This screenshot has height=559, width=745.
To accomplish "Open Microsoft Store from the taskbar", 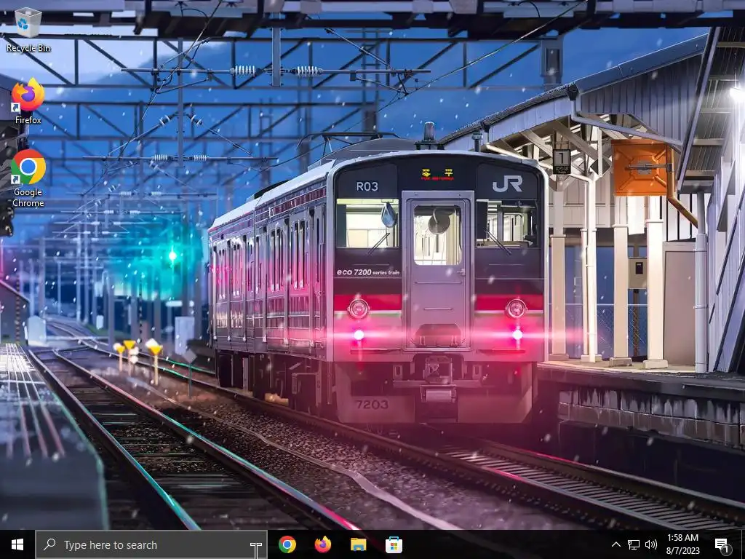I will pyautogui.click(x=394, y=544).
